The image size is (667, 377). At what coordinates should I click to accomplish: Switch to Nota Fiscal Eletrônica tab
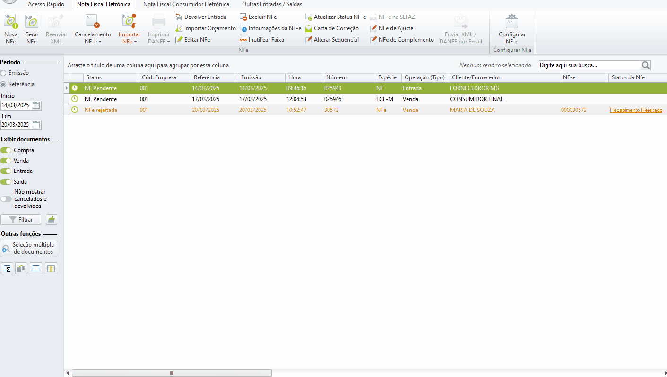click(x=104, y=4)
